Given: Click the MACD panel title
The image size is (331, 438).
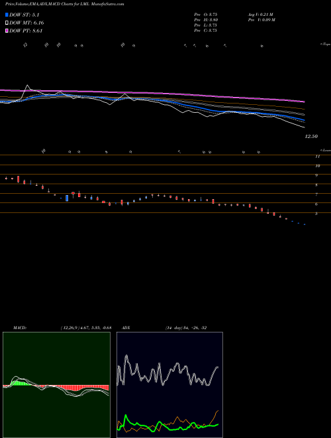Looking at the screenshot, I should point(19,328).
